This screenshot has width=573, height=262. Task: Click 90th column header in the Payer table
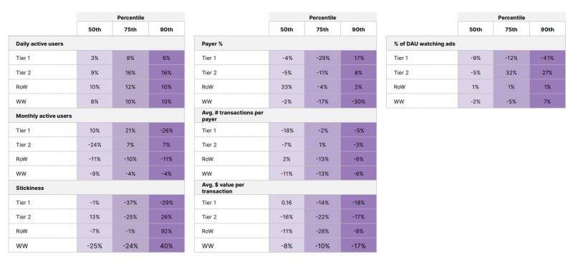359,29
